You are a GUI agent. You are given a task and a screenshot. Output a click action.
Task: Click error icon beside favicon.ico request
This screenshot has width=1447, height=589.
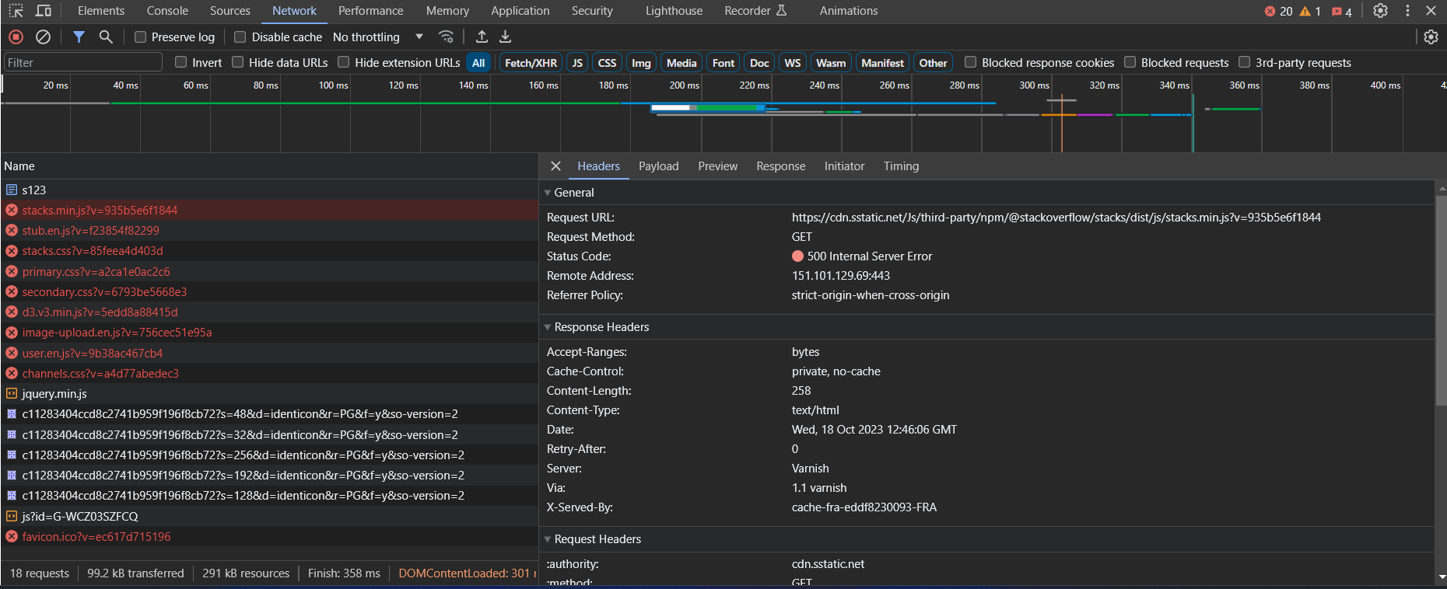12,537
